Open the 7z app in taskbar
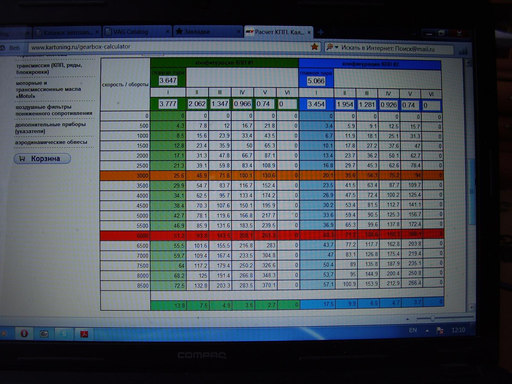Screen dimensions: 512x384 pos(44,334)
